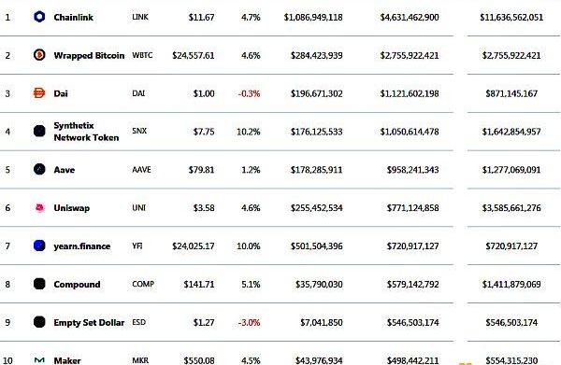The image size is (561, 365).
Task: Select the Empty Set Dollar name
Action: (x=89, y=322)
